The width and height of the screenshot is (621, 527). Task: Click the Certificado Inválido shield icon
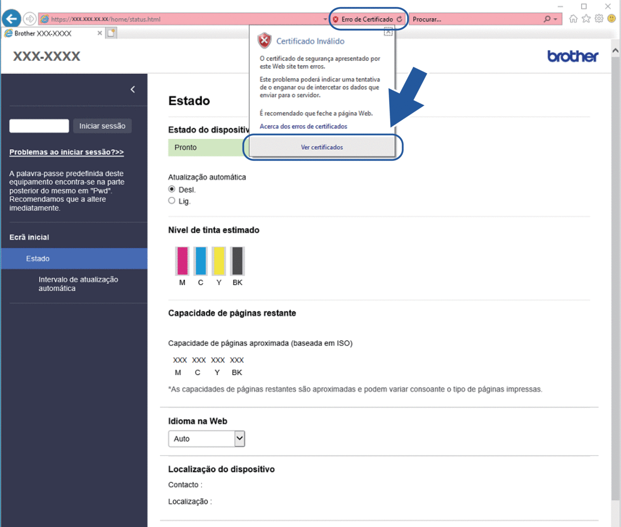click(265, 41)
